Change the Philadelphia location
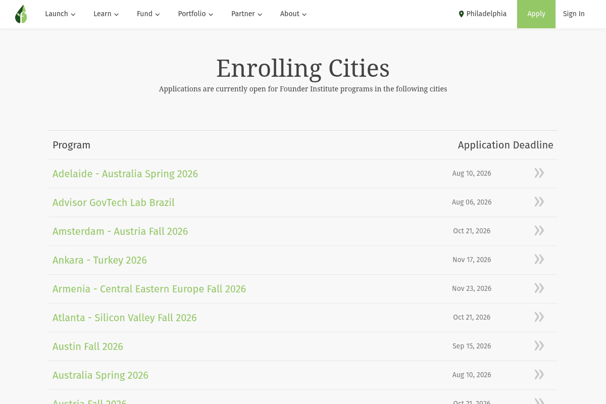 [482, 14]
